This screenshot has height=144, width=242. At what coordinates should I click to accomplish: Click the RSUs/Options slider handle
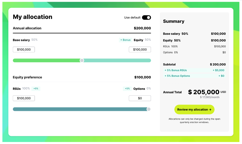pos(149,109)
